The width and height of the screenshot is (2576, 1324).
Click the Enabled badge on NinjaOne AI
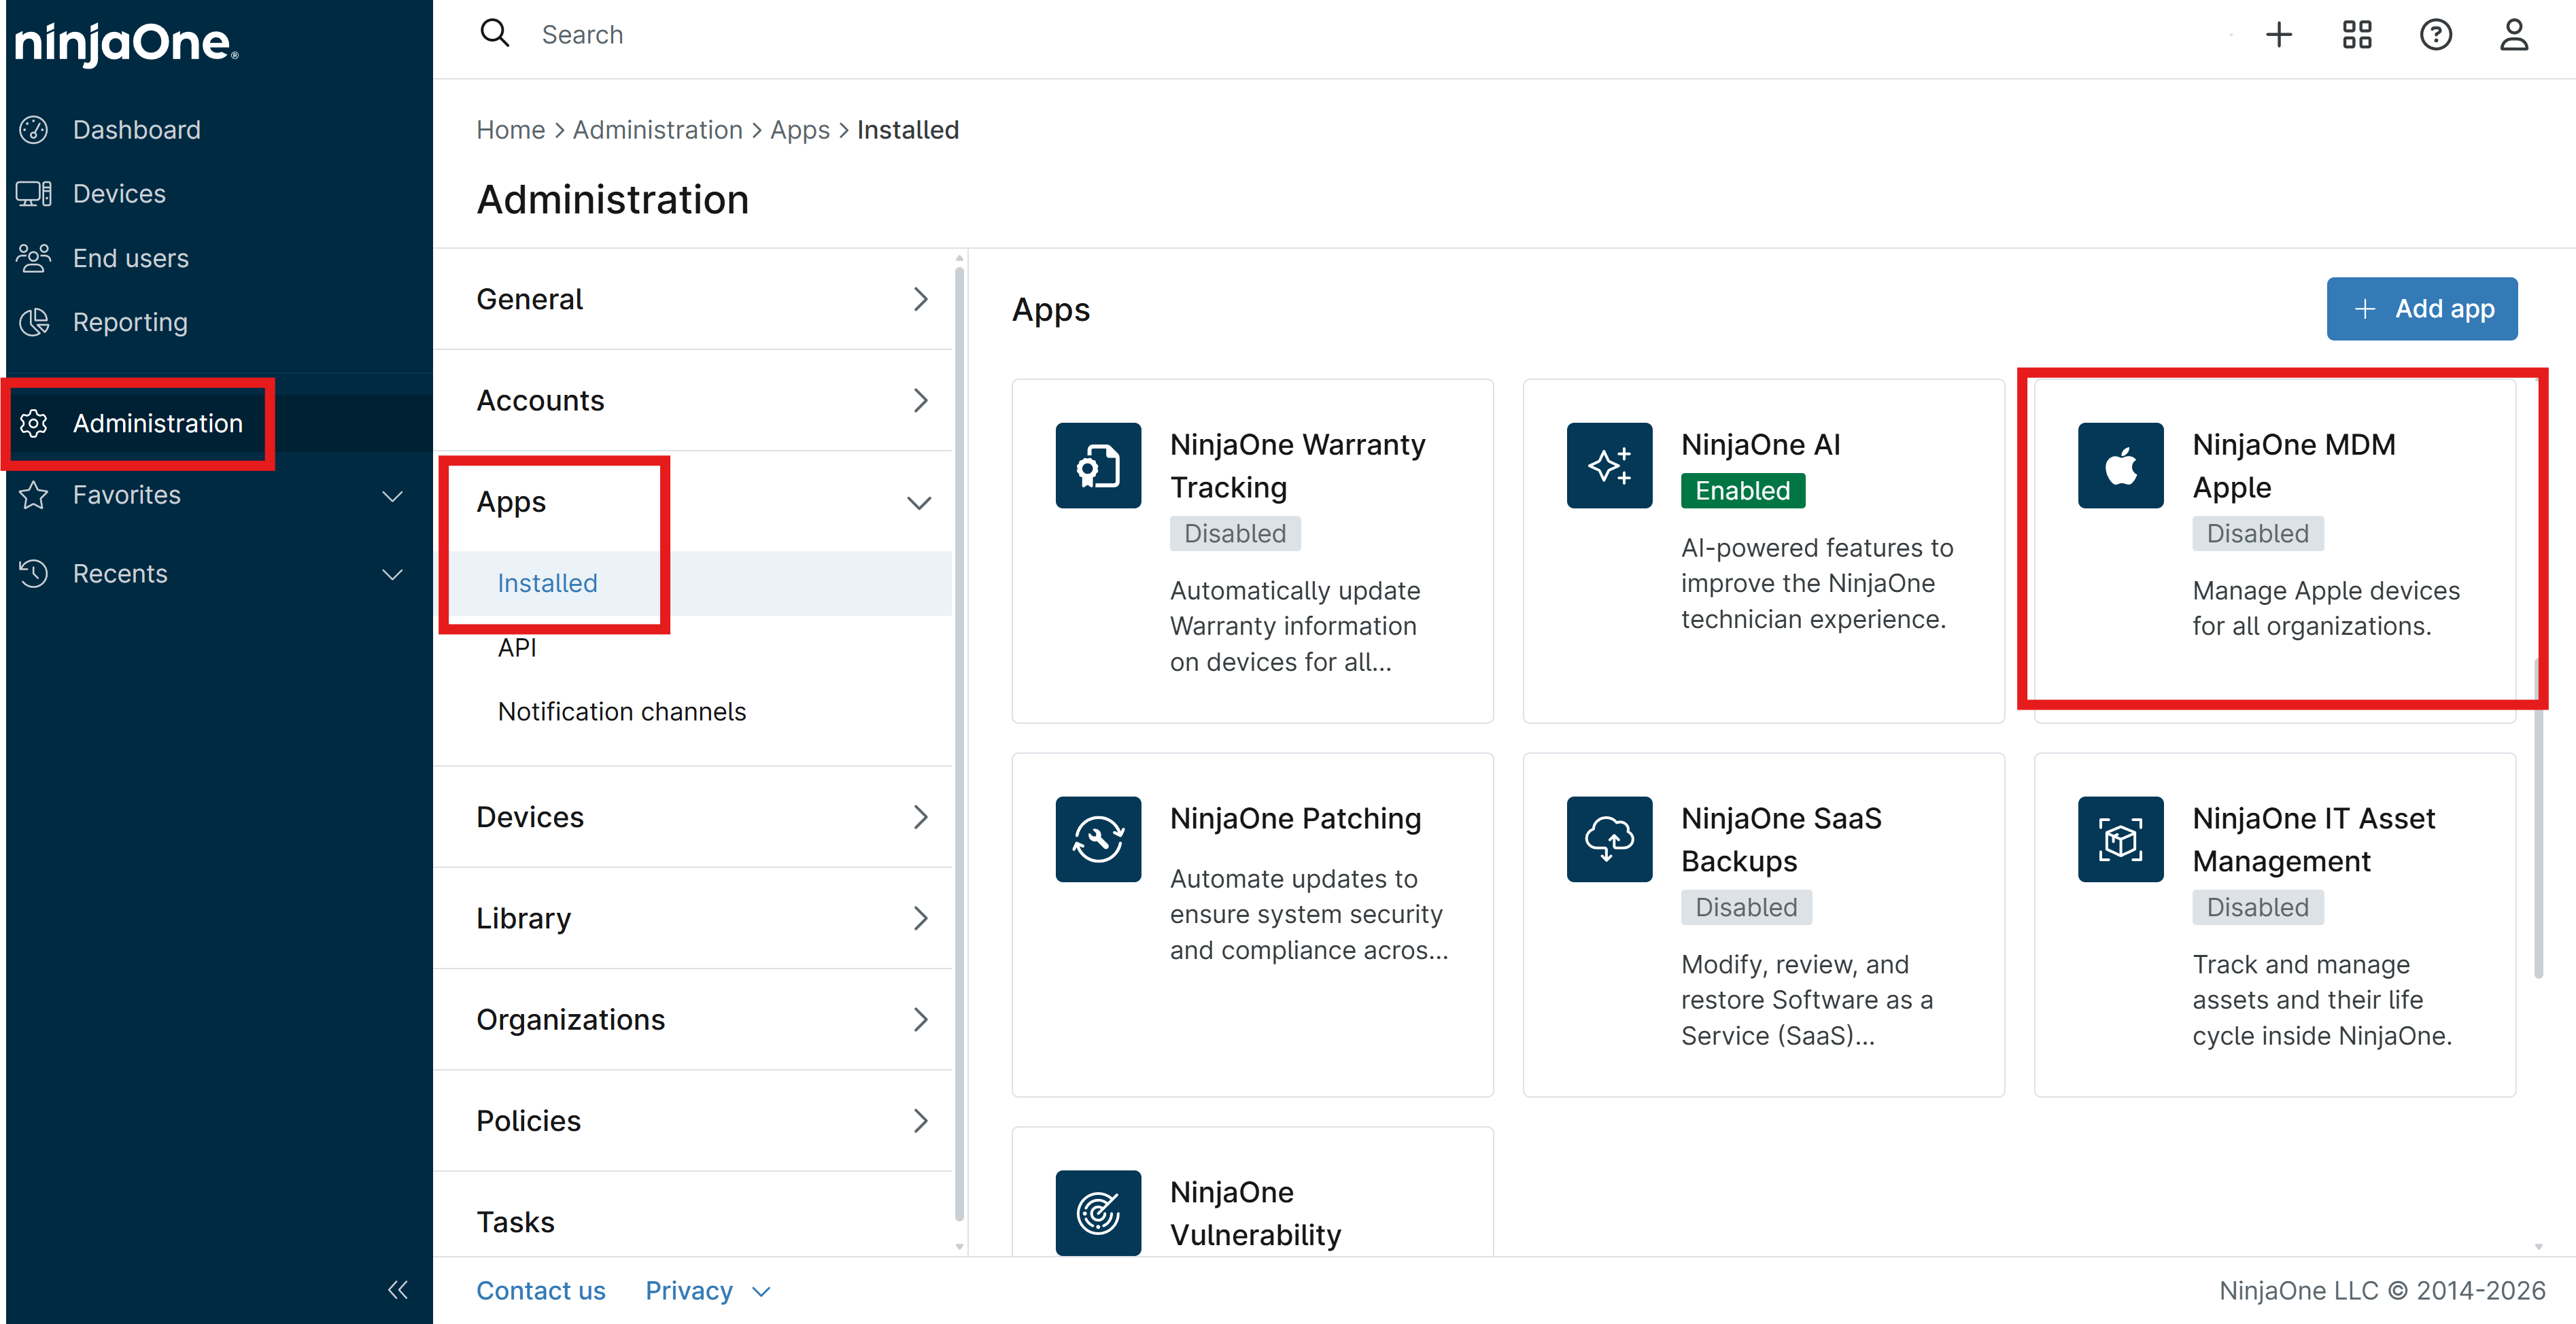(1743, 491)
